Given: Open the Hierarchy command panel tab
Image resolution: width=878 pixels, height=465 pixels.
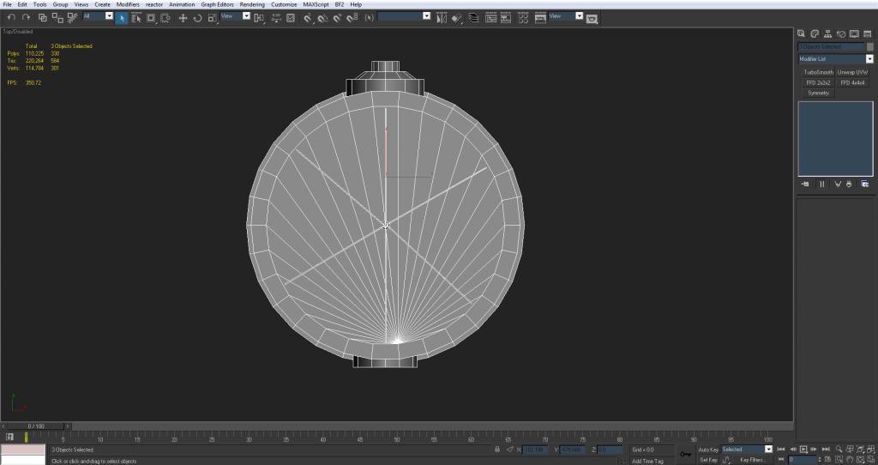Looking at the screenshot, I should point(827,33).
